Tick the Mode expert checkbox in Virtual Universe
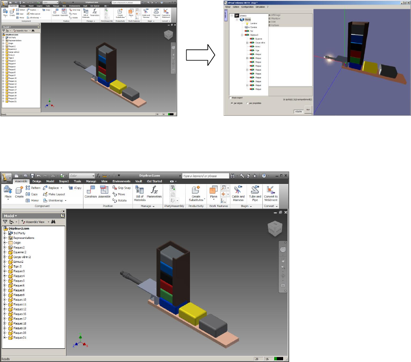Viewport: 411px width, 362px height. [230, 98]
